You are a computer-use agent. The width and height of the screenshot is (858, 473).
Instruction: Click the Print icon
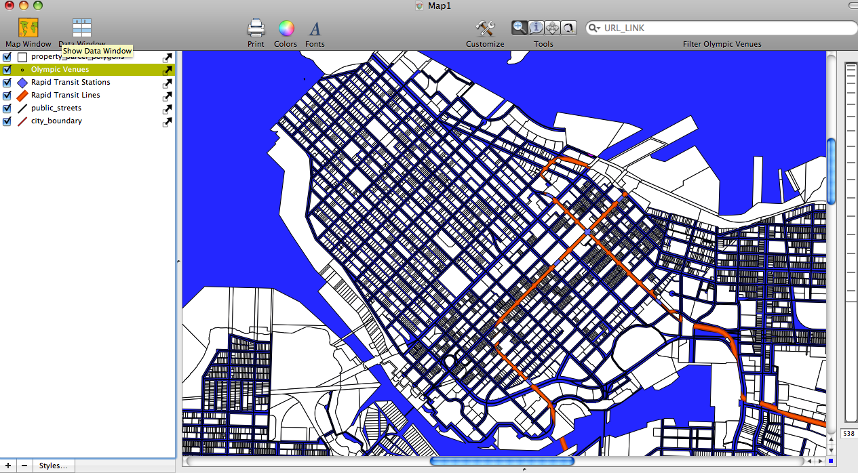(256, 28)
